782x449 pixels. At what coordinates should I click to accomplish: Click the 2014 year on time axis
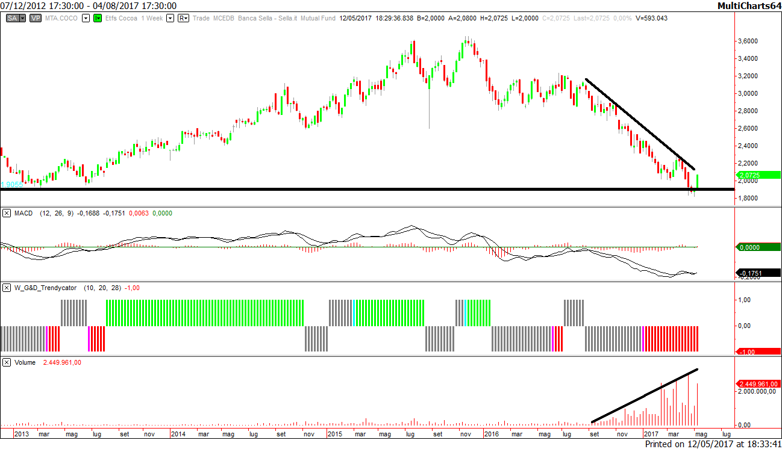(x=178, y=433)
